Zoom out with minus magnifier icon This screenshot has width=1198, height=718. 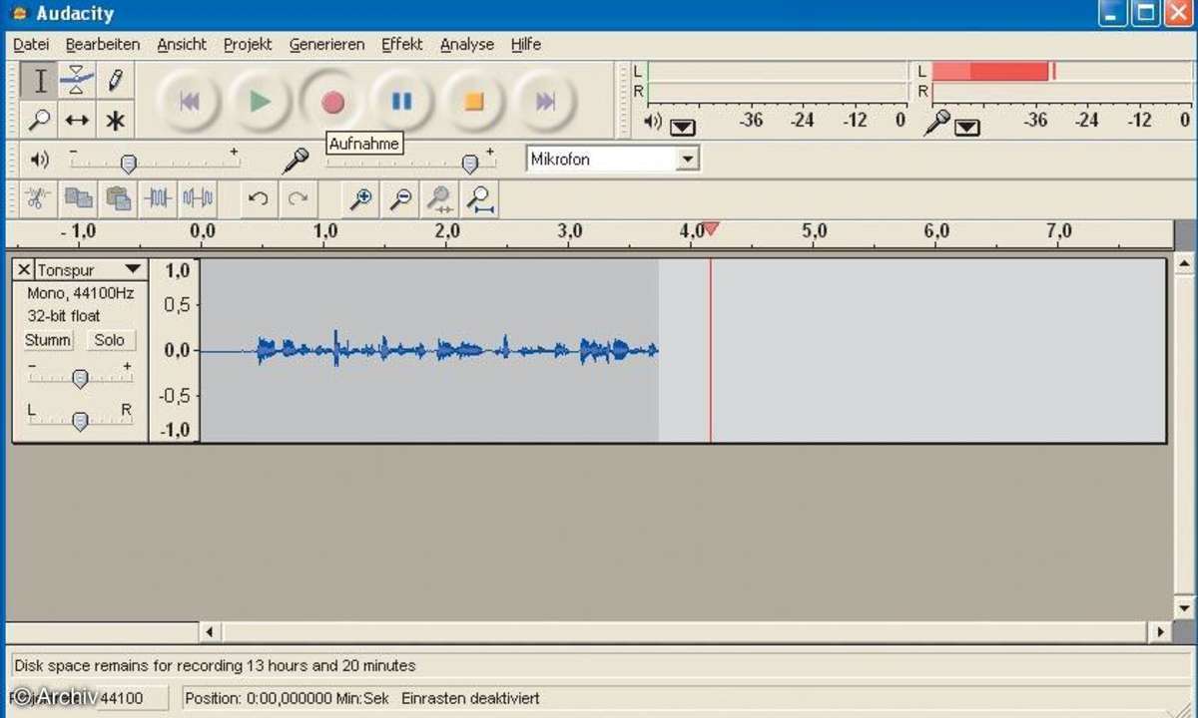[x=400, y=198]
